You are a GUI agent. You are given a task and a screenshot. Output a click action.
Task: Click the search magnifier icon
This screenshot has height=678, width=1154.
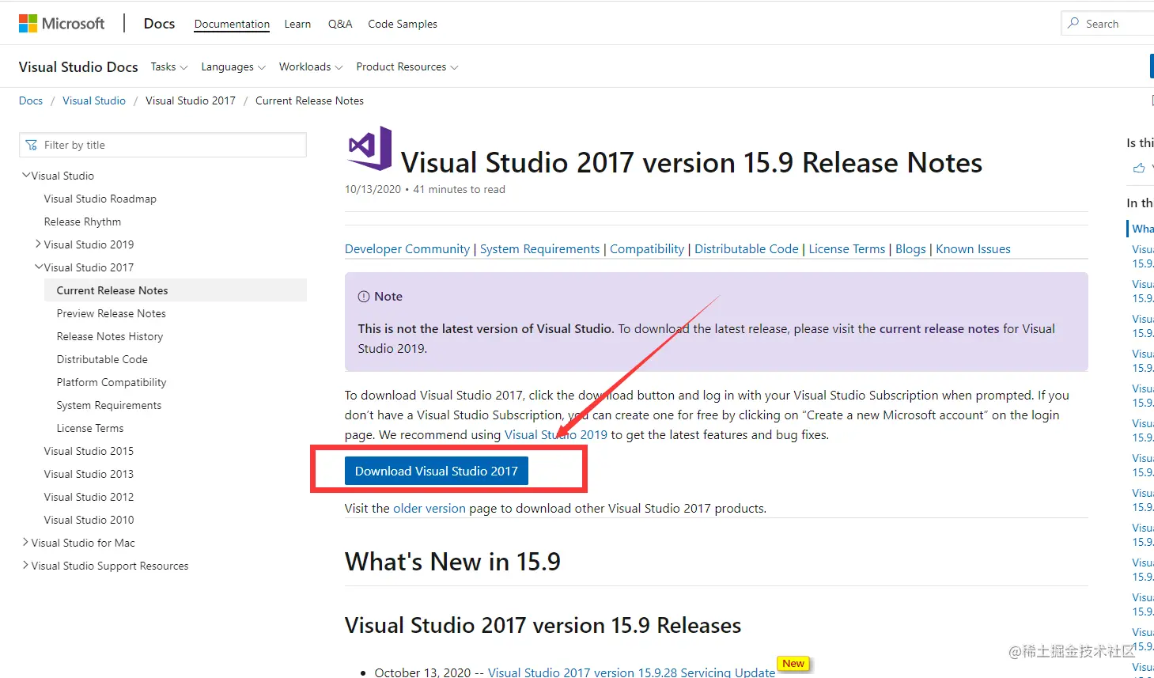1073,23
